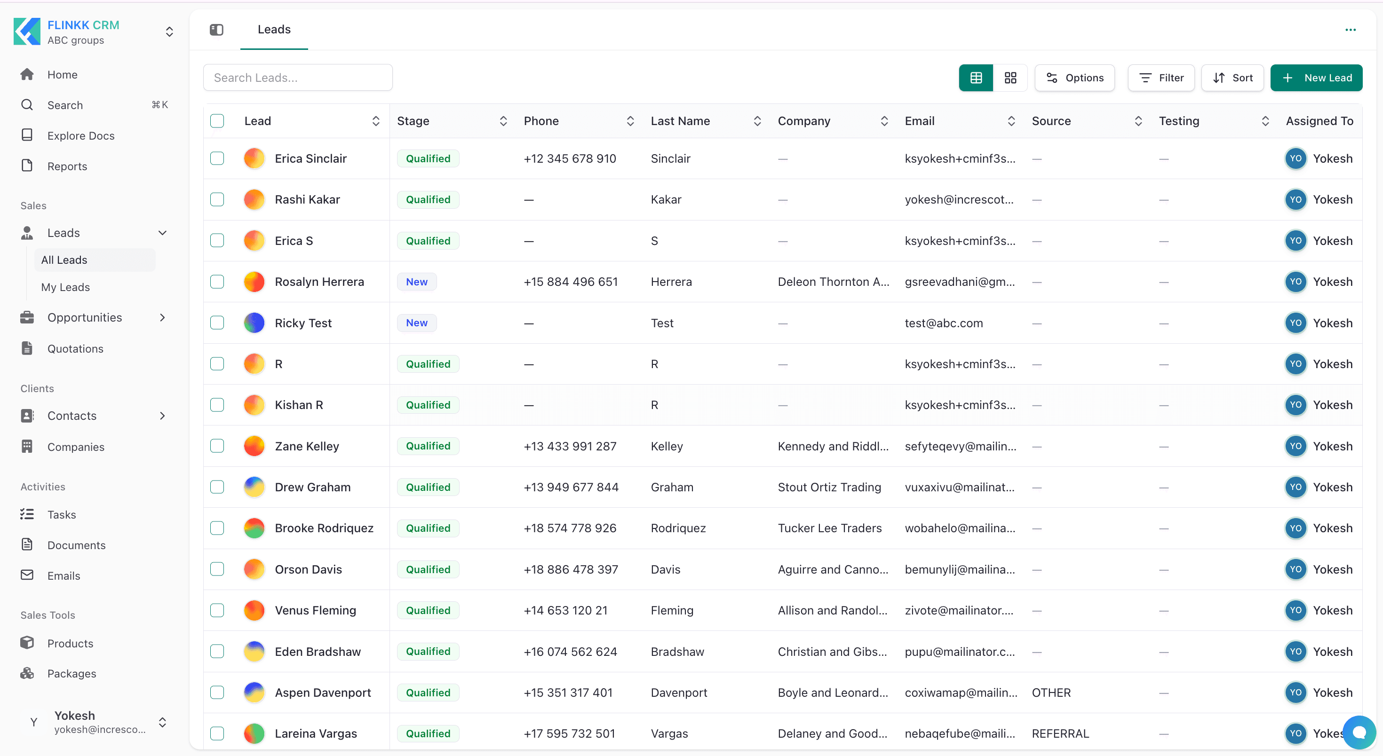Viewport: 1383px width, 756px height.
Task: Tick the Drew Graham checkbox
Action: (x=217, y=487)
